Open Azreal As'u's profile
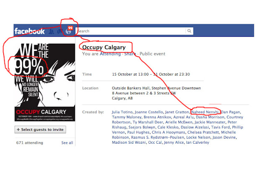Image resolution: width=268 pixels, height=170 pixels. (183, 117)
